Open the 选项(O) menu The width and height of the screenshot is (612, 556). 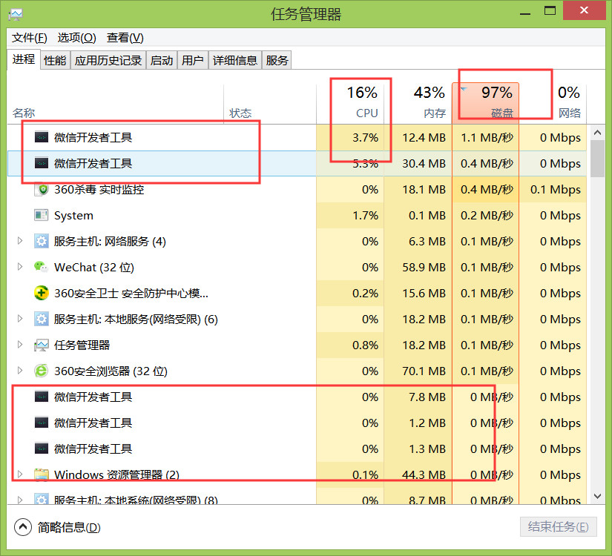coord(77,38)
